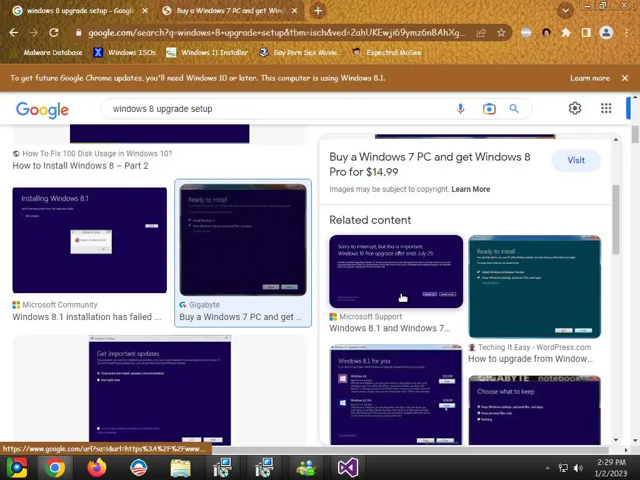
Task: Click Windows 8.1 installation has failed title
Action: [x=86, y=317]
